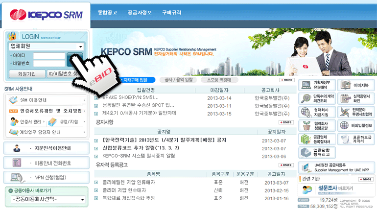Click bullet icon beside 폴리에틸렌 저압 인류애자
Viewport: 377px width, 211px height.
(x=96, y=183)
